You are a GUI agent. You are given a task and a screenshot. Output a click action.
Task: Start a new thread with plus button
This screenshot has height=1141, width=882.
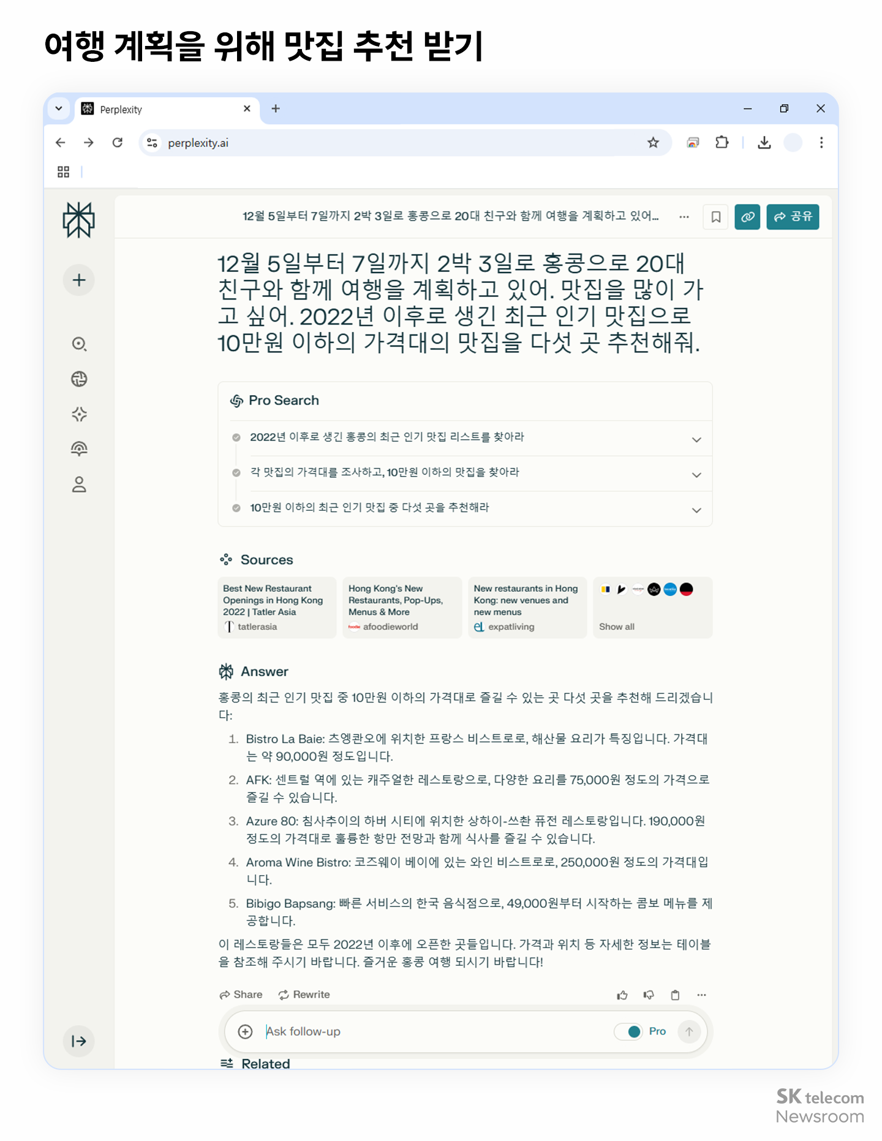click(x=78, y=281)
